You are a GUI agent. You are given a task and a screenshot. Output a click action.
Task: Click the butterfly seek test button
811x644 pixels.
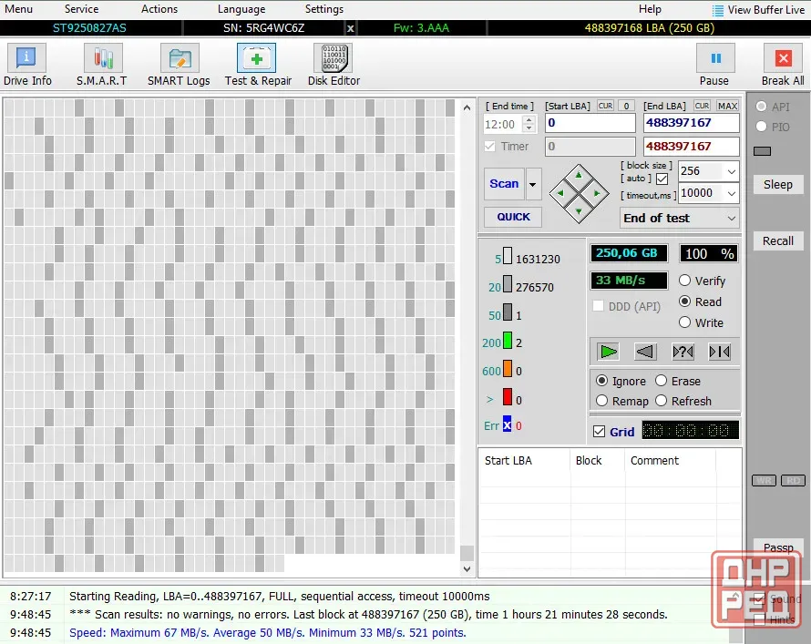point(720,352)
